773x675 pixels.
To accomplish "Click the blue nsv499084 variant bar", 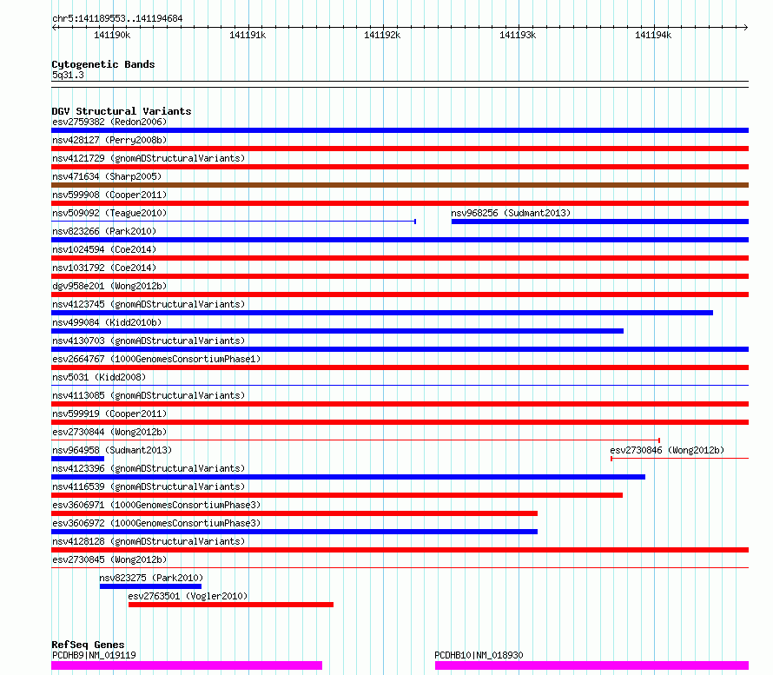I will (x=337, y=331).
